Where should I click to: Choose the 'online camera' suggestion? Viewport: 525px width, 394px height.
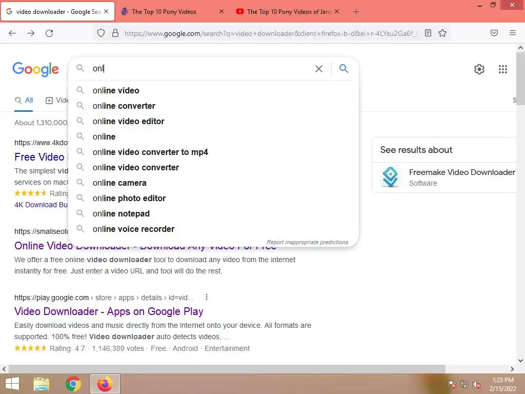pos(214,183)
